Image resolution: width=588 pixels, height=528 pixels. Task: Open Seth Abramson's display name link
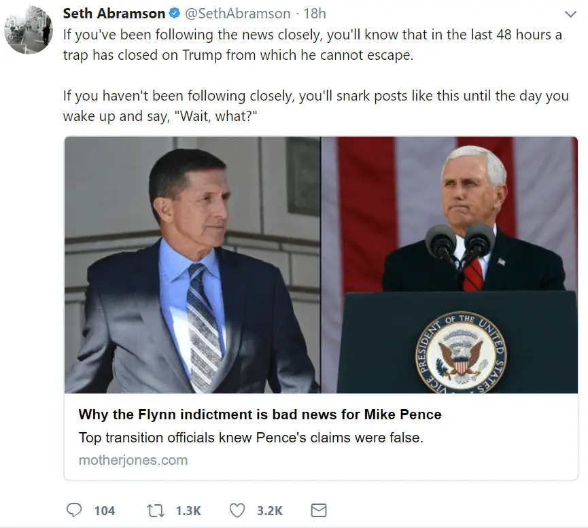[x=114, y=14]
